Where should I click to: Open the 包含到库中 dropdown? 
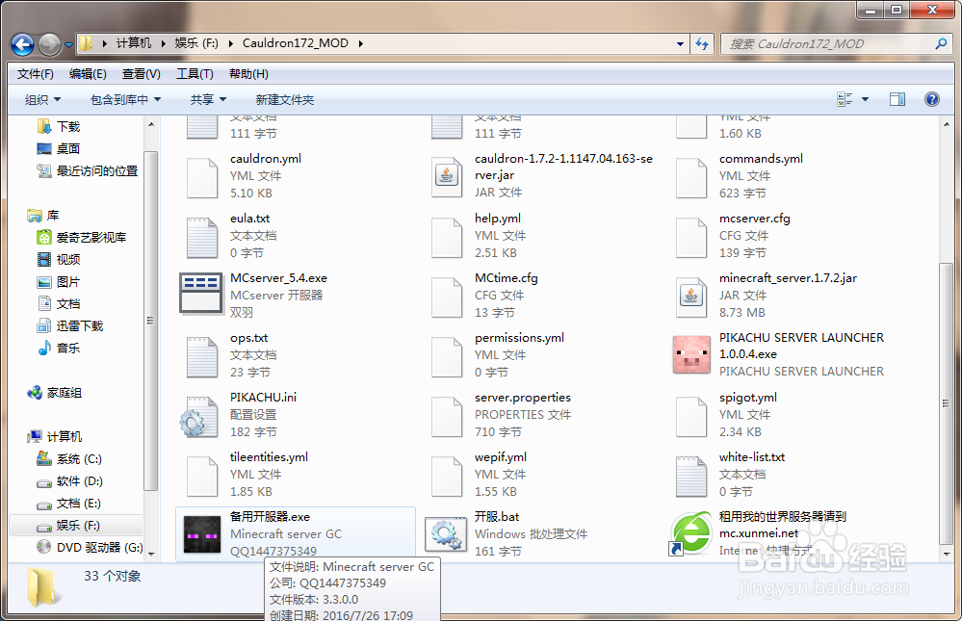pyautogui.click(x=125, y=99)
